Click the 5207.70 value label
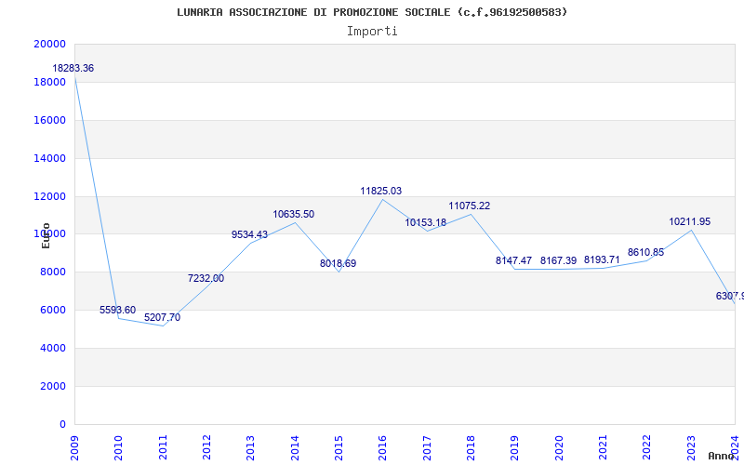744x465 pixels. (x=162, y=318)
